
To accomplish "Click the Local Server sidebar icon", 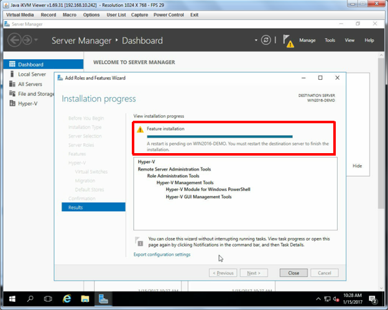I will 12,74.
